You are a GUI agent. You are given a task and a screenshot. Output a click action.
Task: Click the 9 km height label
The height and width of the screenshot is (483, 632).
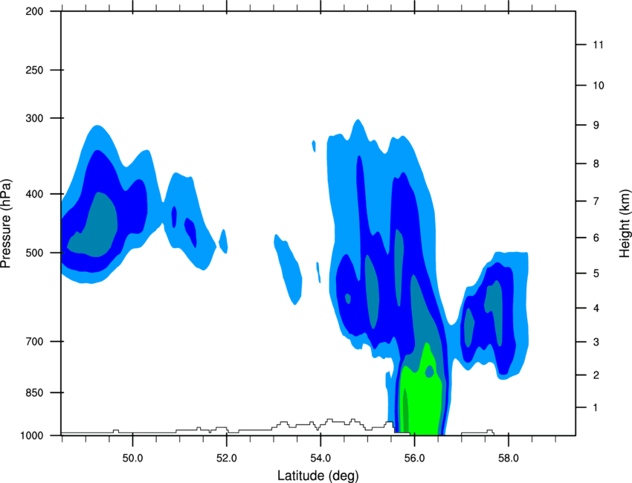point(596,126)
